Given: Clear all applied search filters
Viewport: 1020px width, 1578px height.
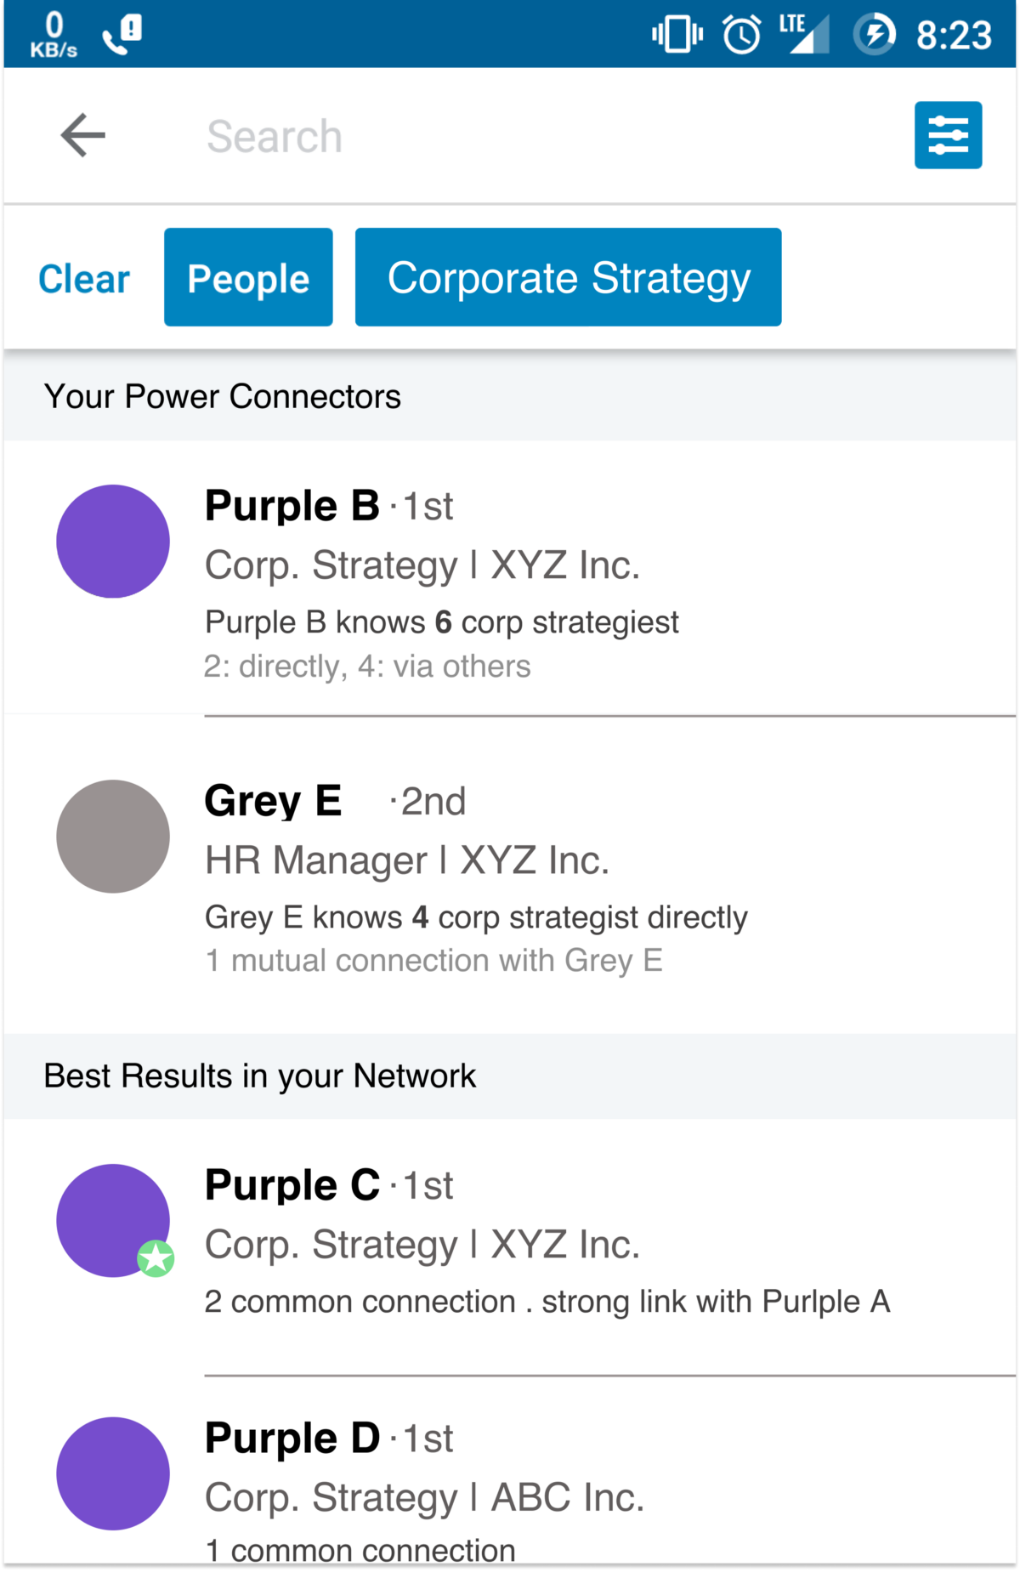Looking at the screenshot, I should pos(84,279).
